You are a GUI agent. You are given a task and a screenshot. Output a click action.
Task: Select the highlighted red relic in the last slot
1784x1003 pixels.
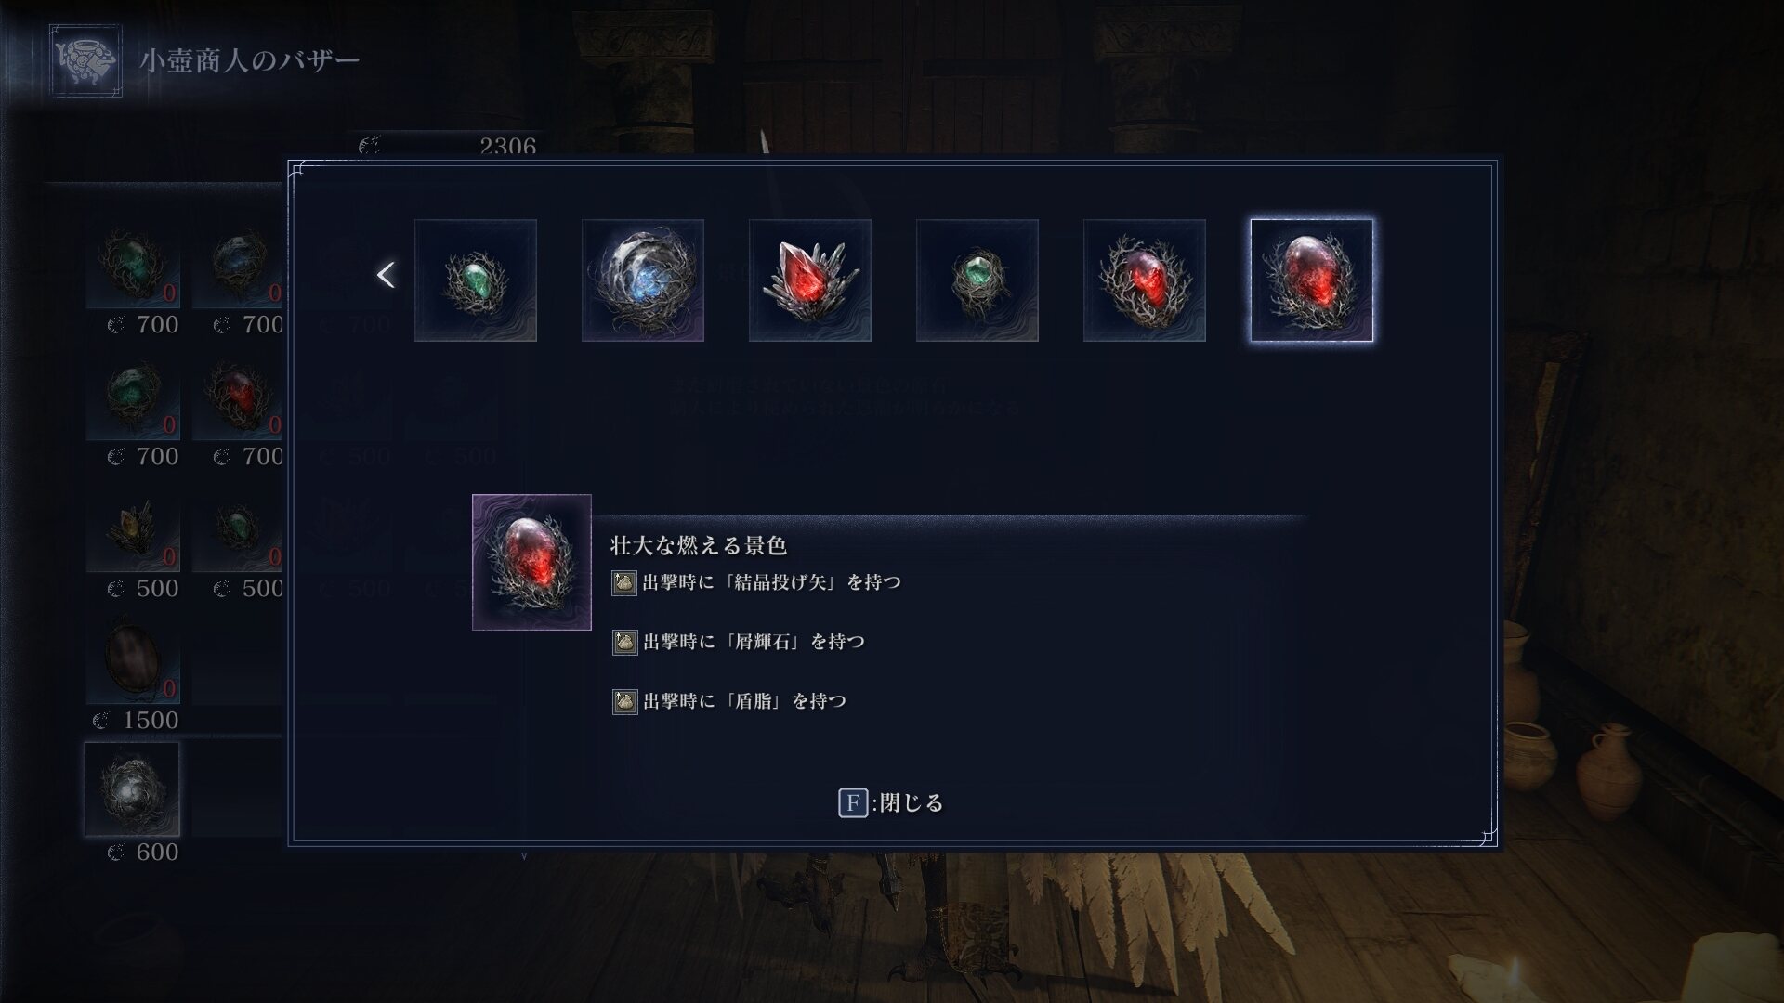pyautogui.click(x=1312, y=280)
